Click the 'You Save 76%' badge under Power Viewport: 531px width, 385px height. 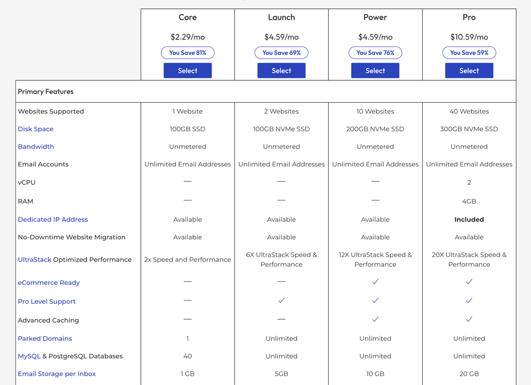[375, 52]
